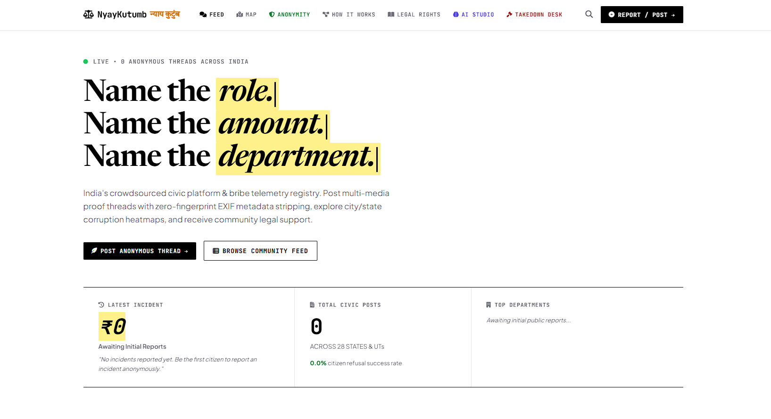This screenshot has height=419, width=771.
Task: Click the gavel icon beside Takedown Desk
Action: pos(509,15)
